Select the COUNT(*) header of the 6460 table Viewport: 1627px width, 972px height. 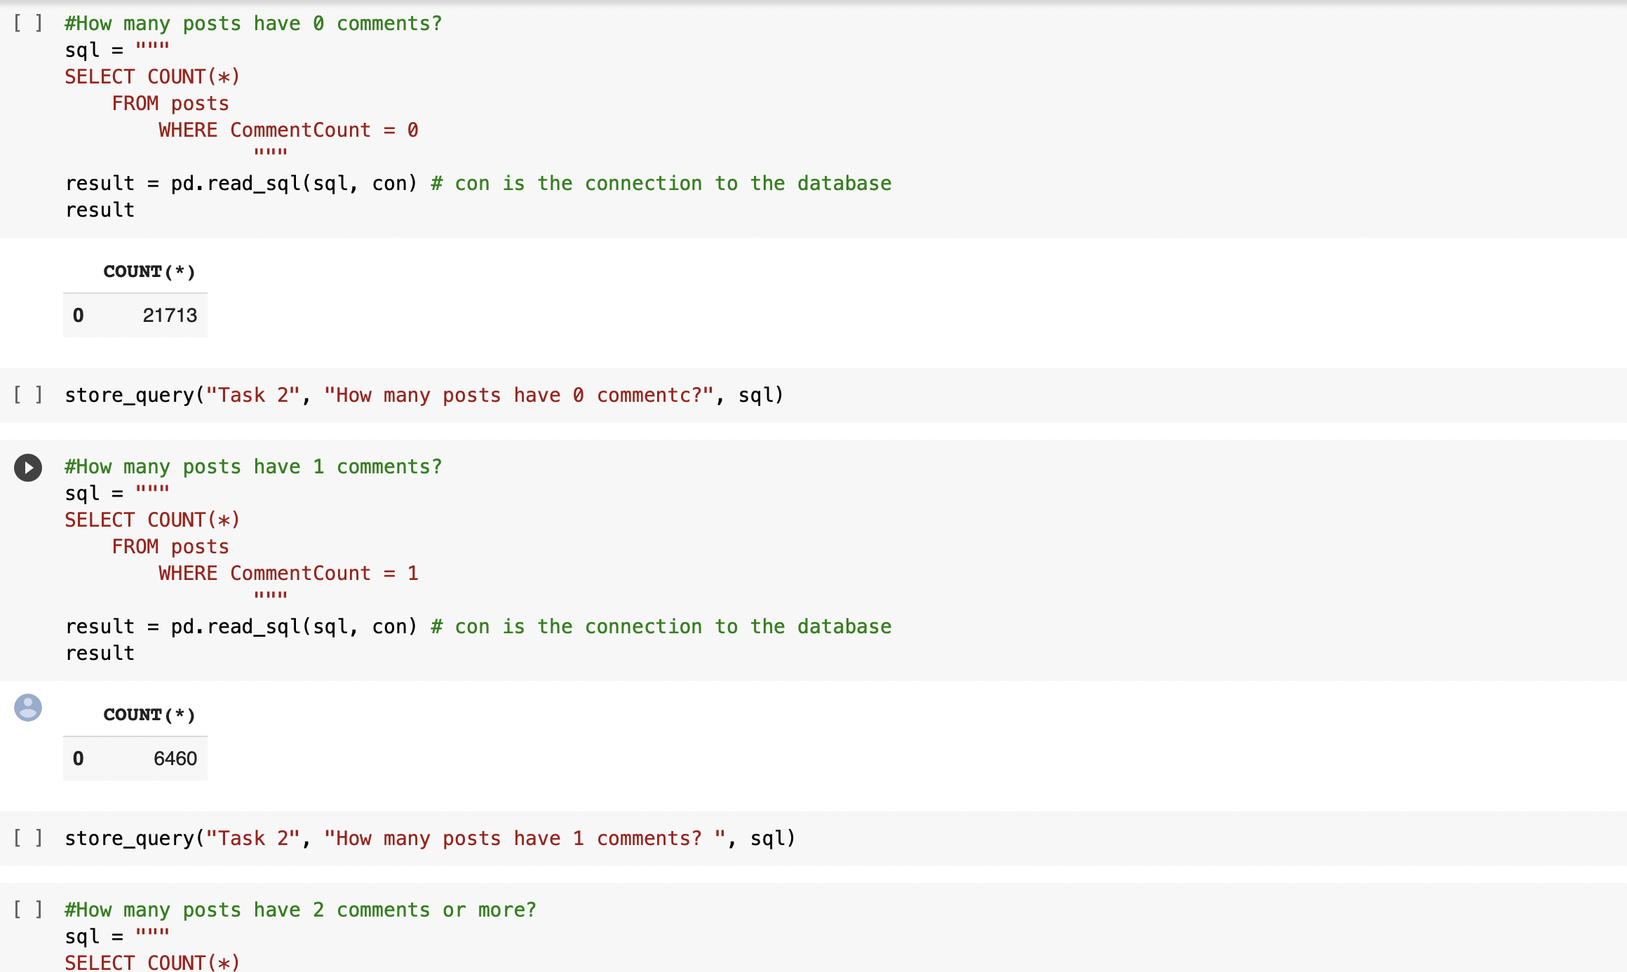149,715
